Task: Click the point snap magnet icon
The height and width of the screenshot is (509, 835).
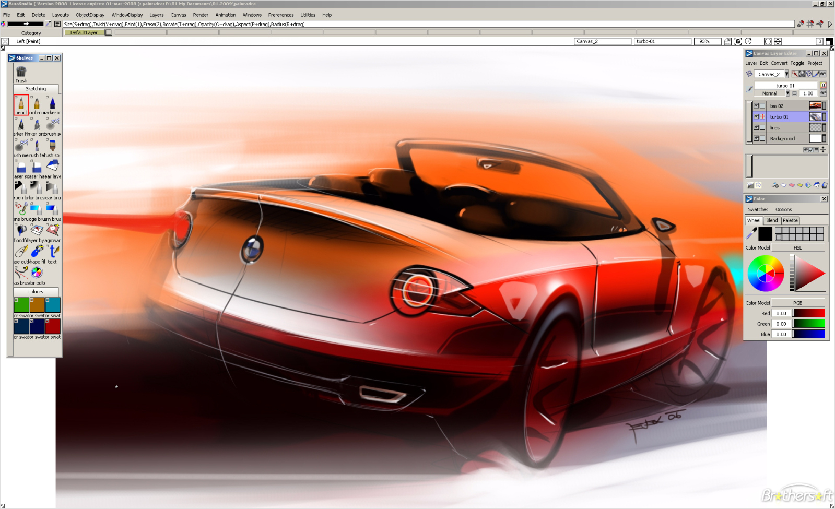Action: [x=800, y=24]
